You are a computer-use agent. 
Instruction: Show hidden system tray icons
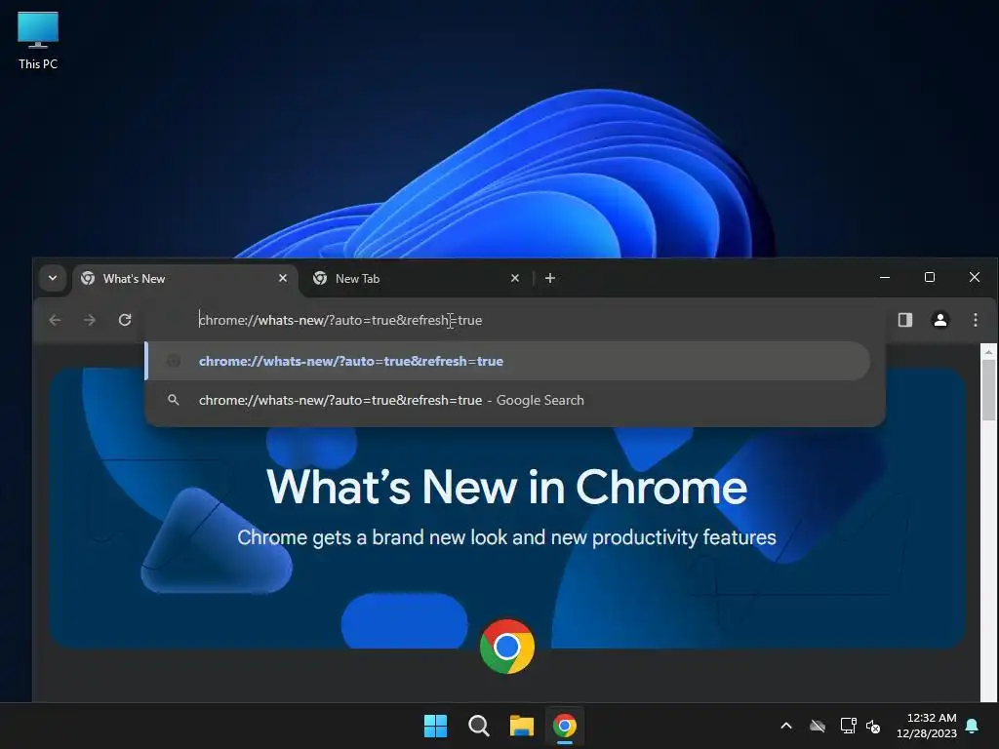(x=786, y=726)
